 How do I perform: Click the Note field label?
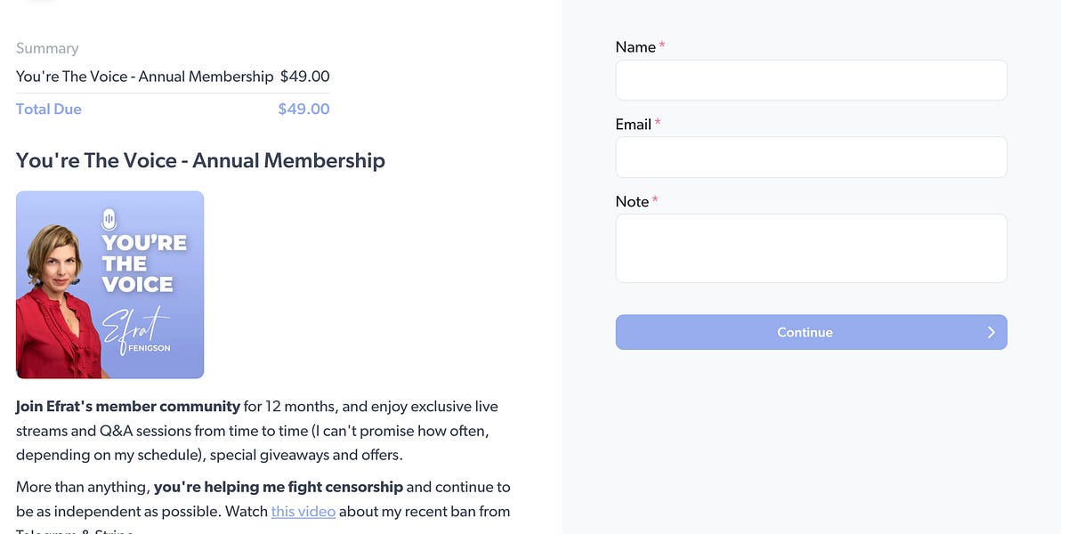632,202
